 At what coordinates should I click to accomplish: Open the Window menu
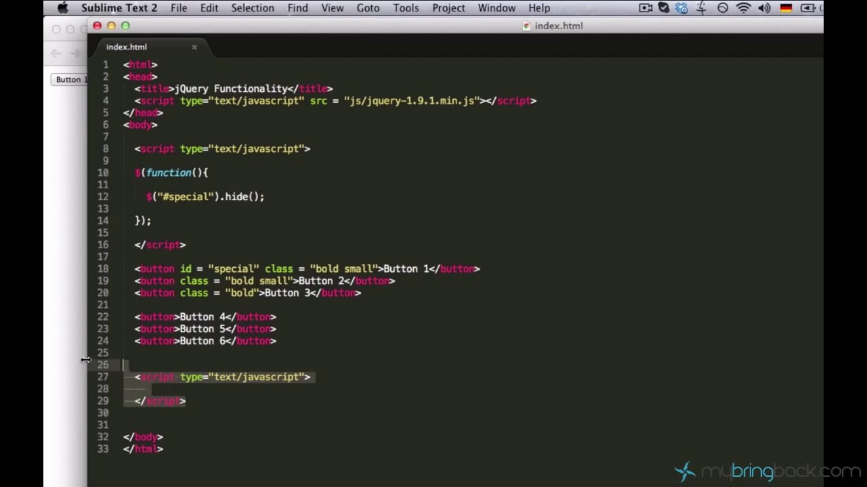496,8
